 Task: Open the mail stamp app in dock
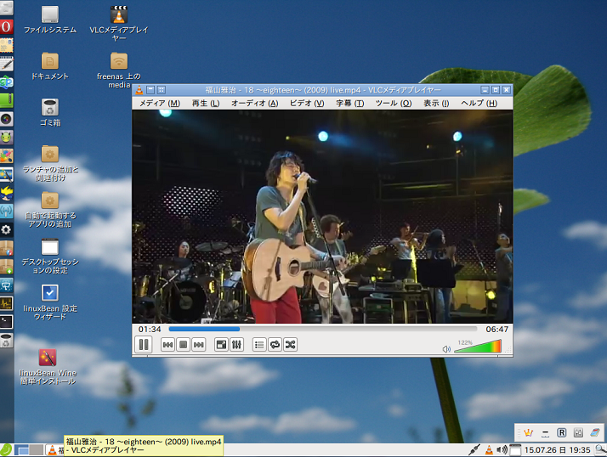tap(7, 45)
